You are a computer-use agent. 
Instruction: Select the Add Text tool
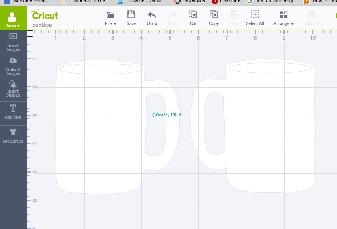[13, 112]
